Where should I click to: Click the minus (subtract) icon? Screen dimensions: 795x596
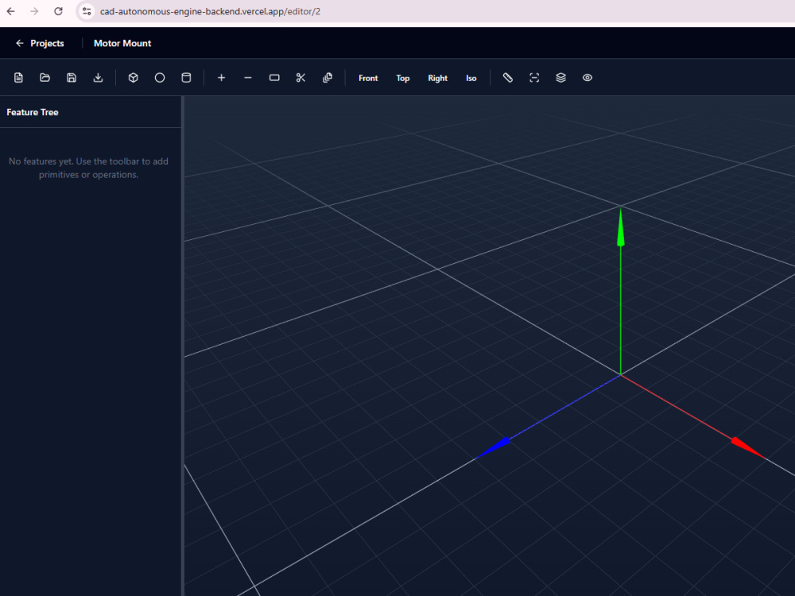click(x=248, y=78)
